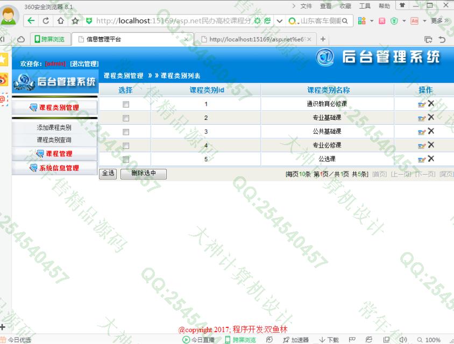Click the 全选 button
Viewport: 454px width, 344px height.
click(108, 174)
